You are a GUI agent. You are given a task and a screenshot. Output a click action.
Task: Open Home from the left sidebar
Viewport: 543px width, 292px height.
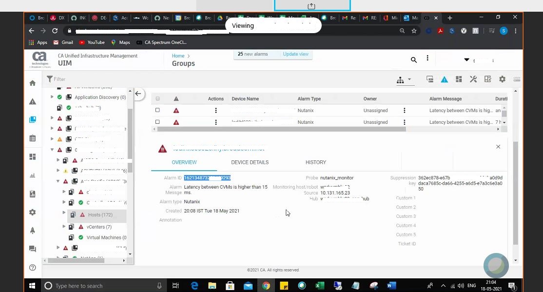pyautogui.click(x=33, y=83)
